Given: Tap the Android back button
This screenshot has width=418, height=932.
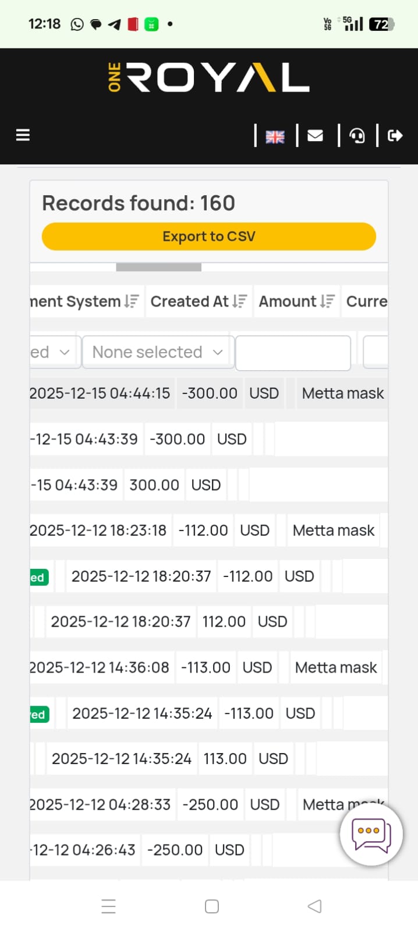Looking at the screenshot, I should tap(314, 906).
